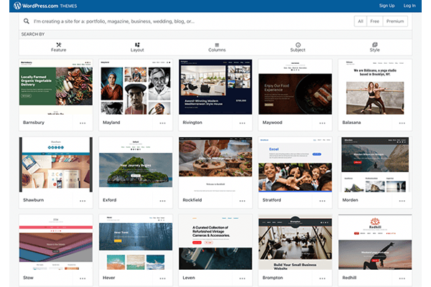Open more options for Morden theme
Viewport: 431px width, 287px height.
402,201
